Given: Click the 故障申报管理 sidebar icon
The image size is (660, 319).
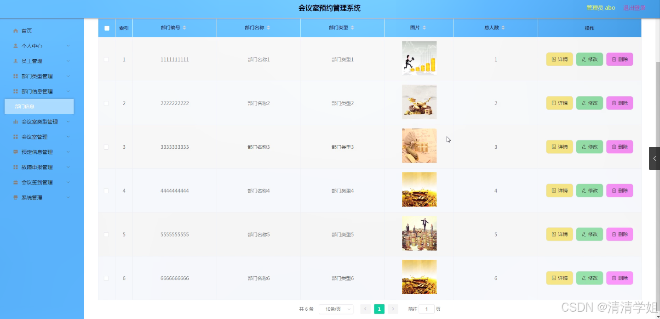Looking at the screenshot, I should point(16,167).
